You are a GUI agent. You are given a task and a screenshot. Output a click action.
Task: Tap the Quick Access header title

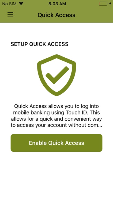56,15
